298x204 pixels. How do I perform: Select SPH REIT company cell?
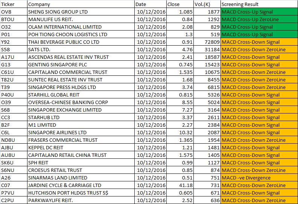tap(81, 163)
